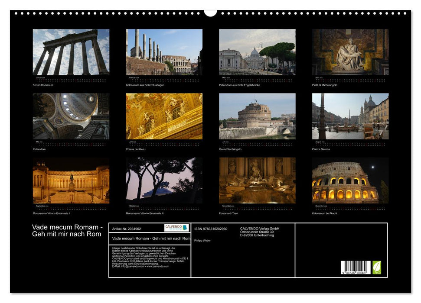
Task: Click the CALVENDO logo badge
Action: (x=176, y=228)
